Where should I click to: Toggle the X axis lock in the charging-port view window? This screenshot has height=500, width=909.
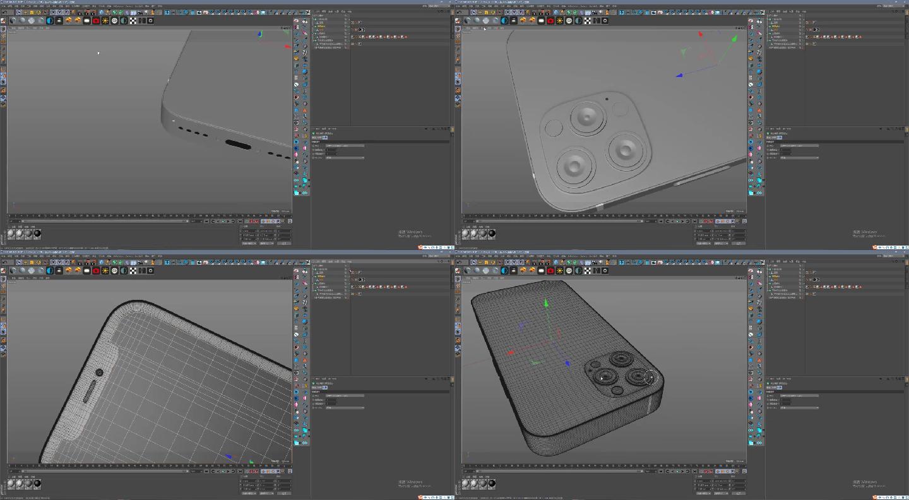[54, 13]
